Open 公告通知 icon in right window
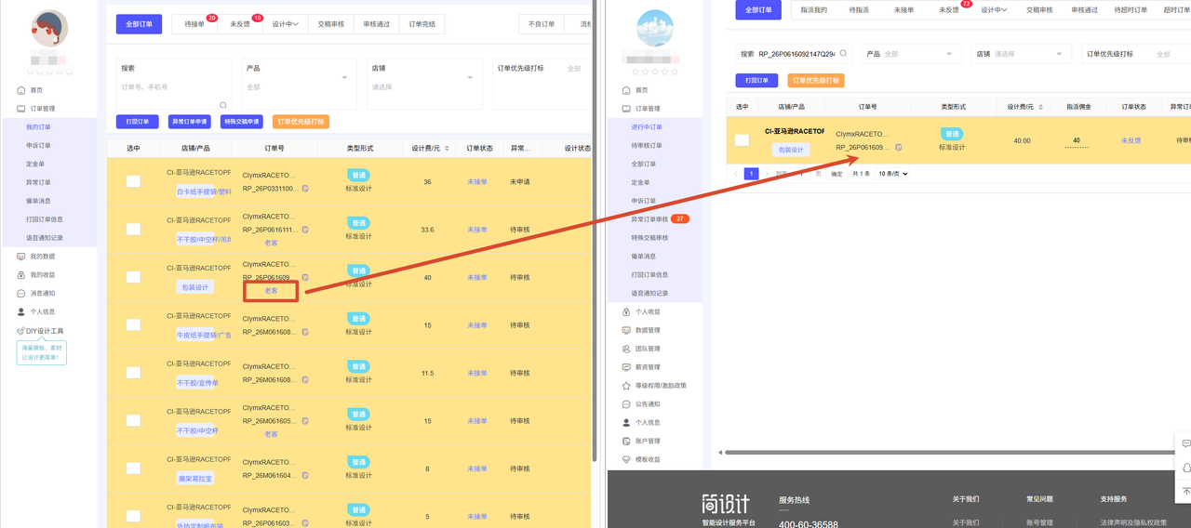 pos(626,404)
